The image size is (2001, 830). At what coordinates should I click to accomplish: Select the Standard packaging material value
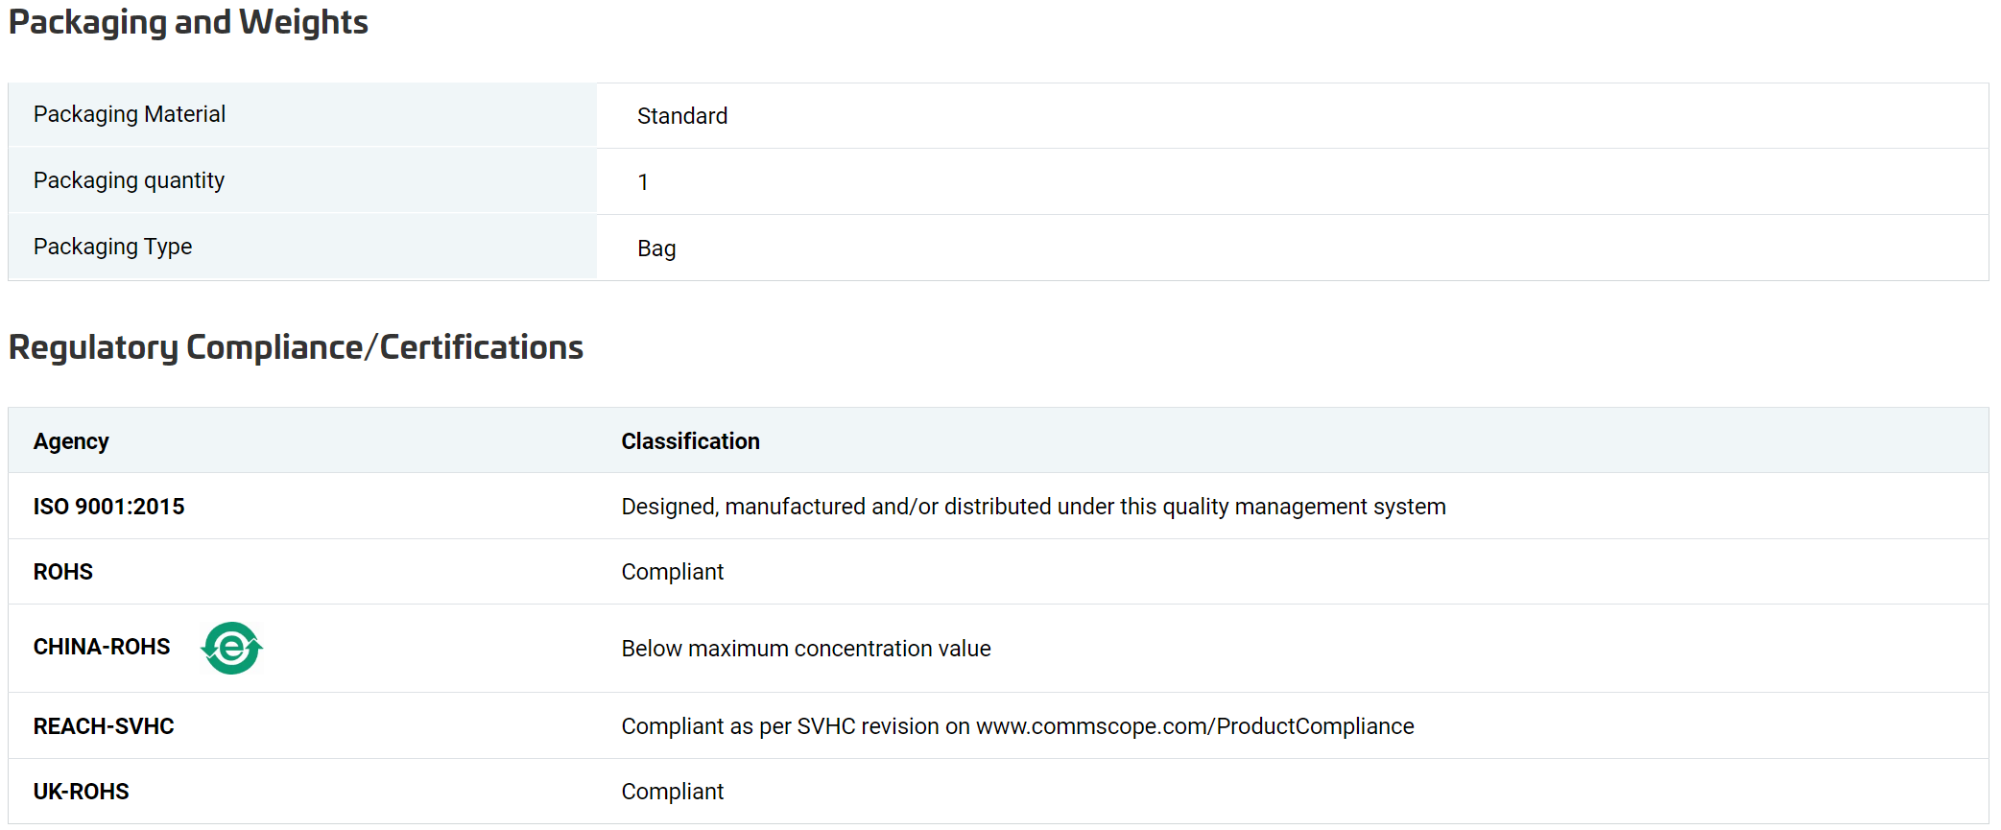pos(682,116)
